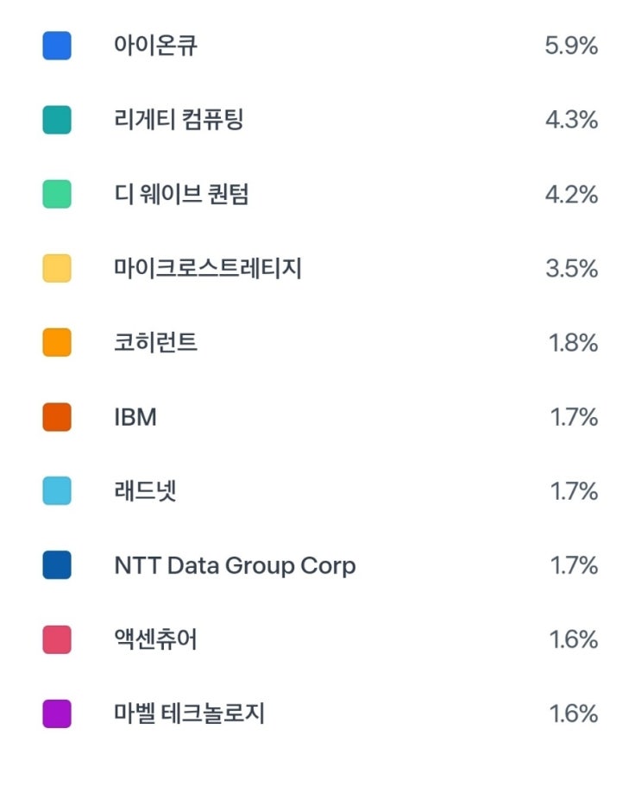Select the 디 웨이브 퀀텀 name
641x785 pixels.
(181, 194)
